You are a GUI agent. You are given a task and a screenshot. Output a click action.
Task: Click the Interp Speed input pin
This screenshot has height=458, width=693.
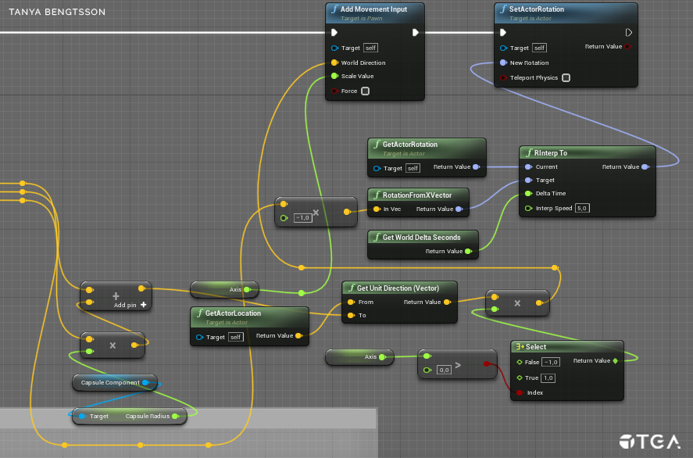[x=528, y=208]
